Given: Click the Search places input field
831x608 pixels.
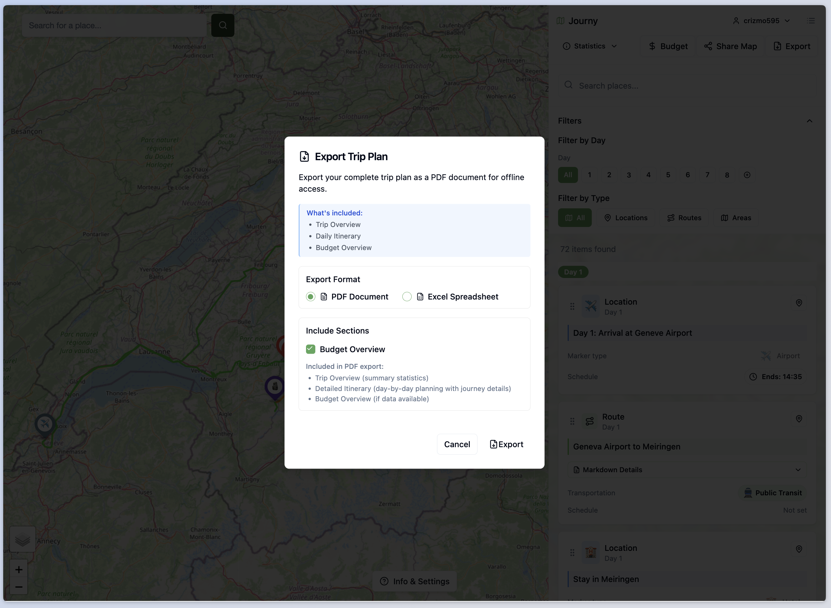Looking at the screenshot, I should (687, 86).
